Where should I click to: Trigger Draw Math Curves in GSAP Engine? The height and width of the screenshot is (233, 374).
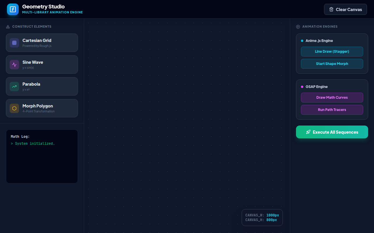click(x=332, y=98)
